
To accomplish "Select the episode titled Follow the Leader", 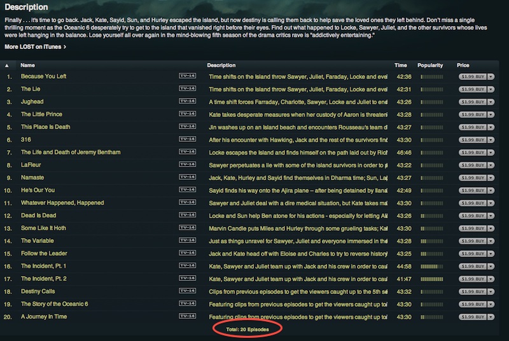I will [44, 253].
